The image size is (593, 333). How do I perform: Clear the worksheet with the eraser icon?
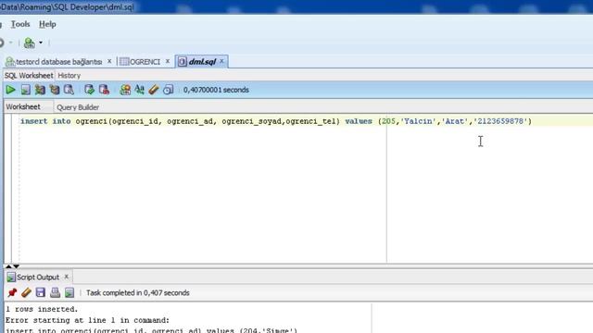pos(154,90)
